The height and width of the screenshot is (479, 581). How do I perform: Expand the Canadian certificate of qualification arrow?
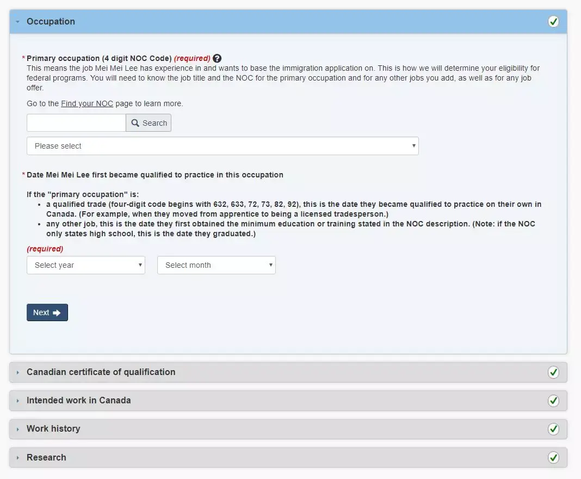pos(18,372)
